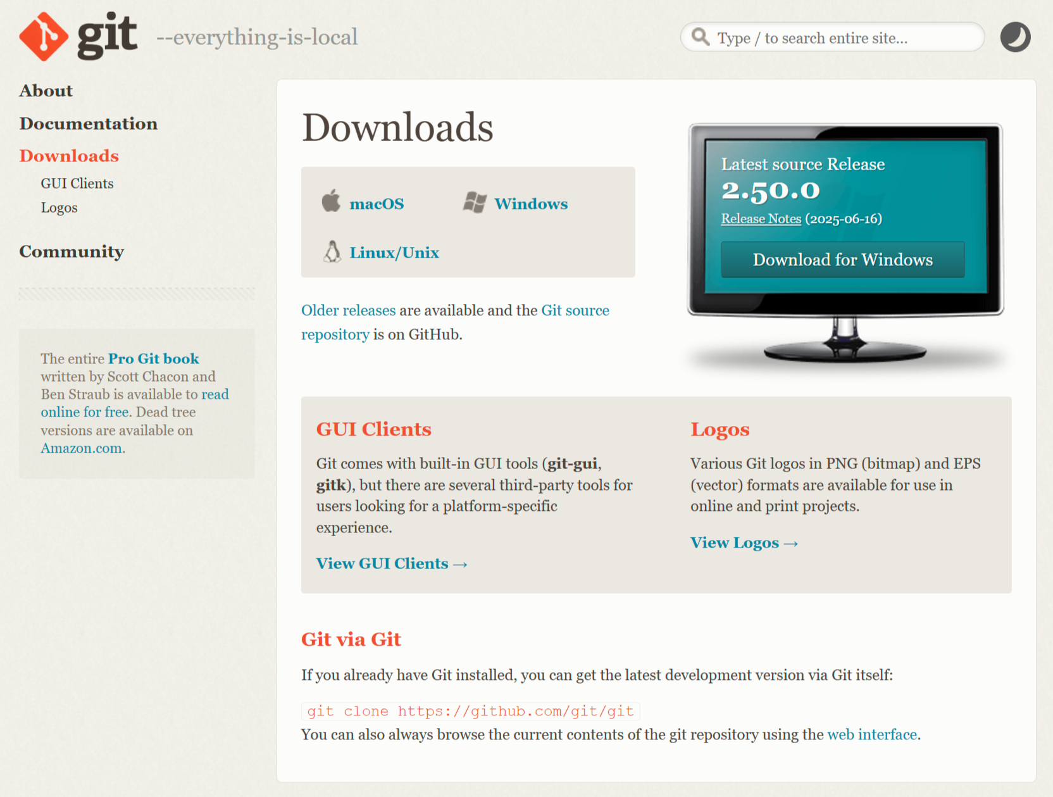Click the git clone command text

[x=471, y=712]
